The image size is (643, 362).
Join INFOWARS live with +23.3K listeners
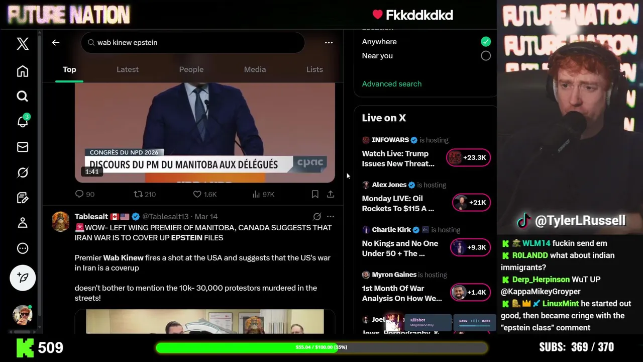[469, 158]
